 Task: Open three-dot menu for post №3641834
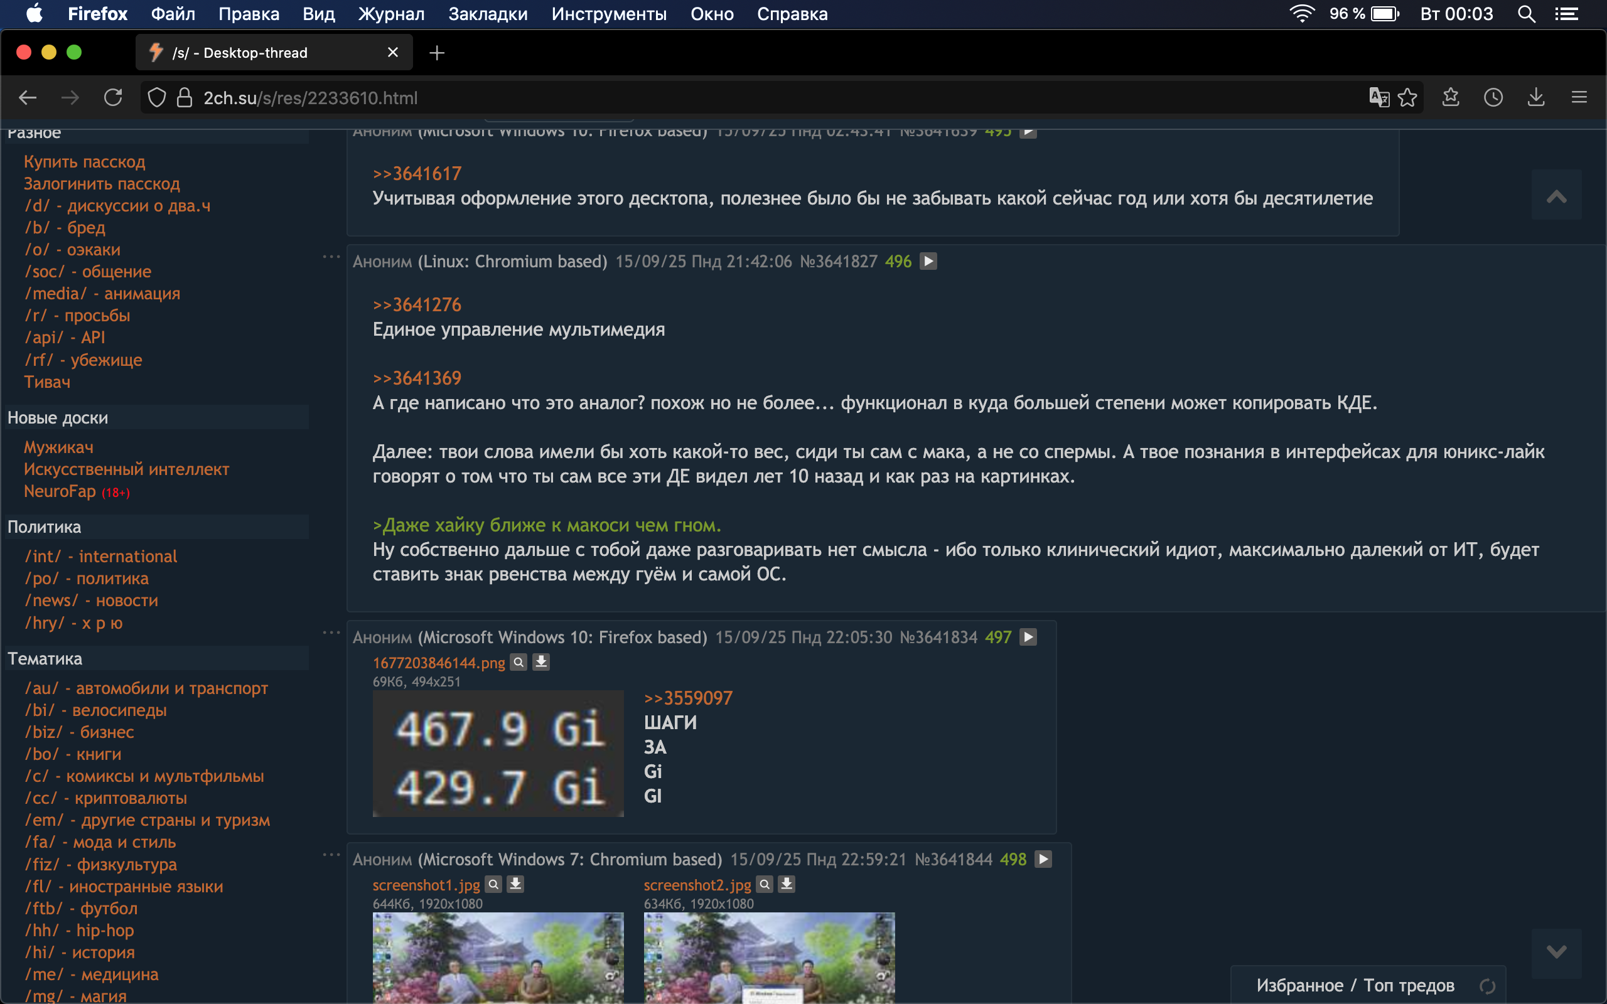pyautogui.click(x=331, y=633)
